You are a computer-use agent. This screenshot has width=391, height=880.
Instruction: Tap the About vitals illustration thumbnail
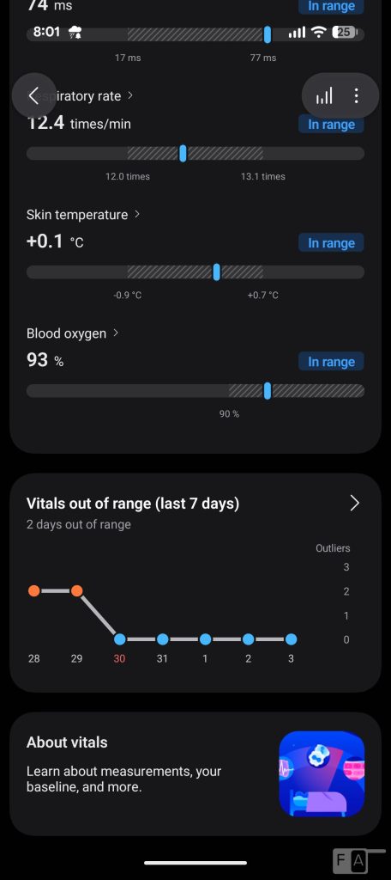[322, 773]
